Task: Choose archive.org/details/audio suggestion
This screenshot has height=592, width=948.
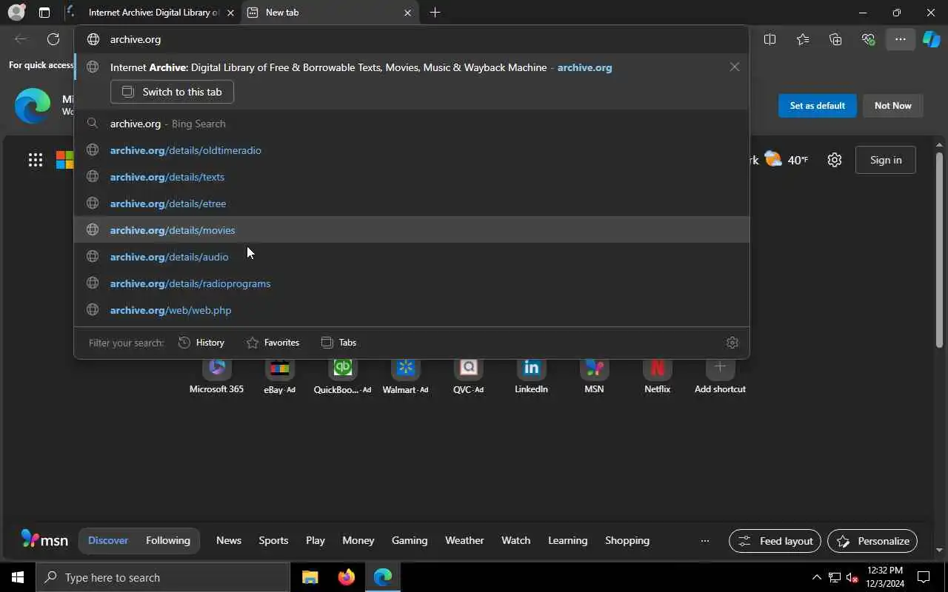Action: (412, 257)
